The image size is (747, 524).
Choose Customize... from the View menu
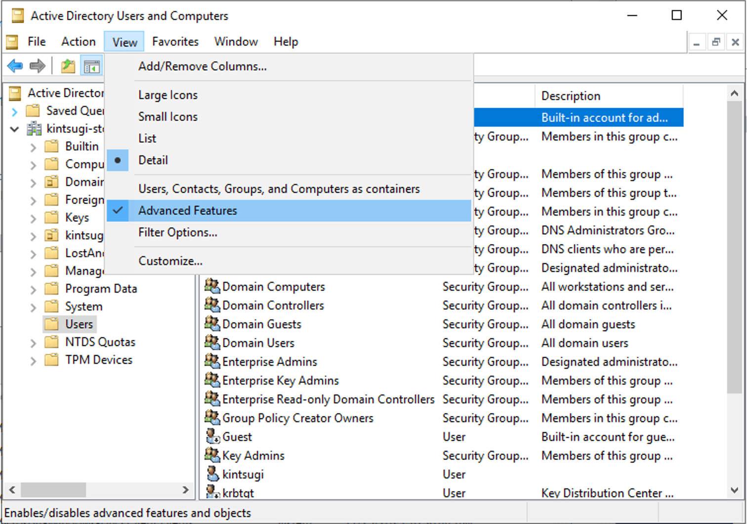click(x=289, y=261)
